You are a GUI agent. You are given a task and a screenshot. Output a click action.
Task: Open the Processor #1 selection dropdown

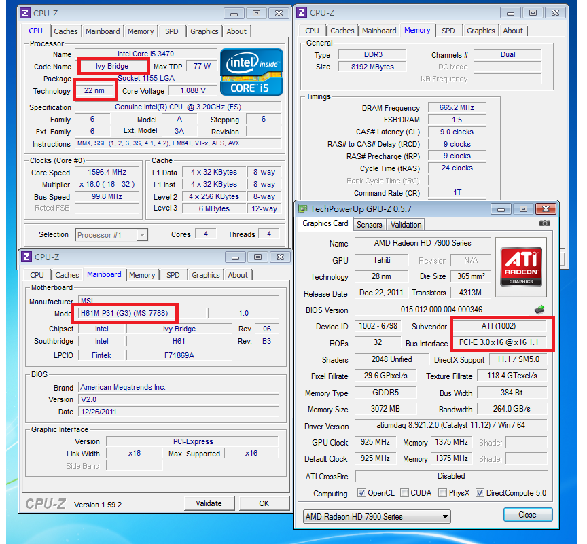[x=111, y=234]
